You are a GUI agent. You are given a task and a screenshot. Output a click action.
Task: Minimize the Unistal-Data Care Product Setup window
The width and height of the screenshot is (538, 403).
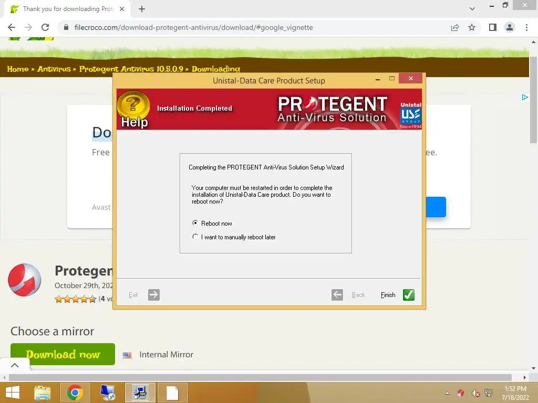point(378,79)
